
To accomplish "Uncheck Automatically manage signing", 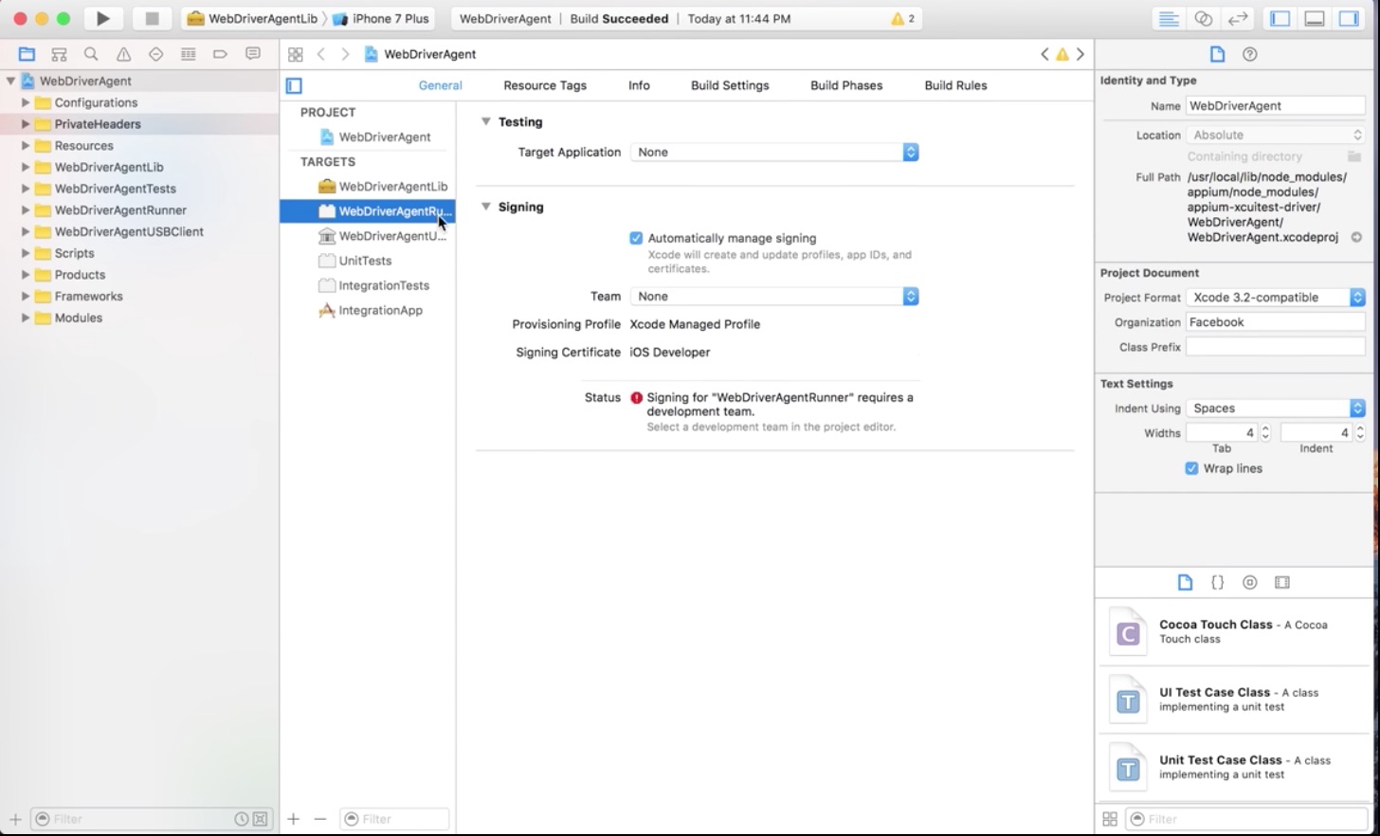I will [636, 238].
